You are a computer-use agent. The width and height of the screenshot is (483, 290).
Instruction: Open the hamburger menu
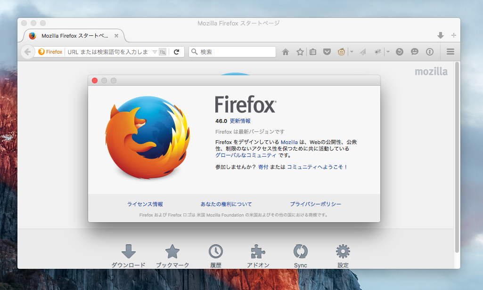(450, 52)
